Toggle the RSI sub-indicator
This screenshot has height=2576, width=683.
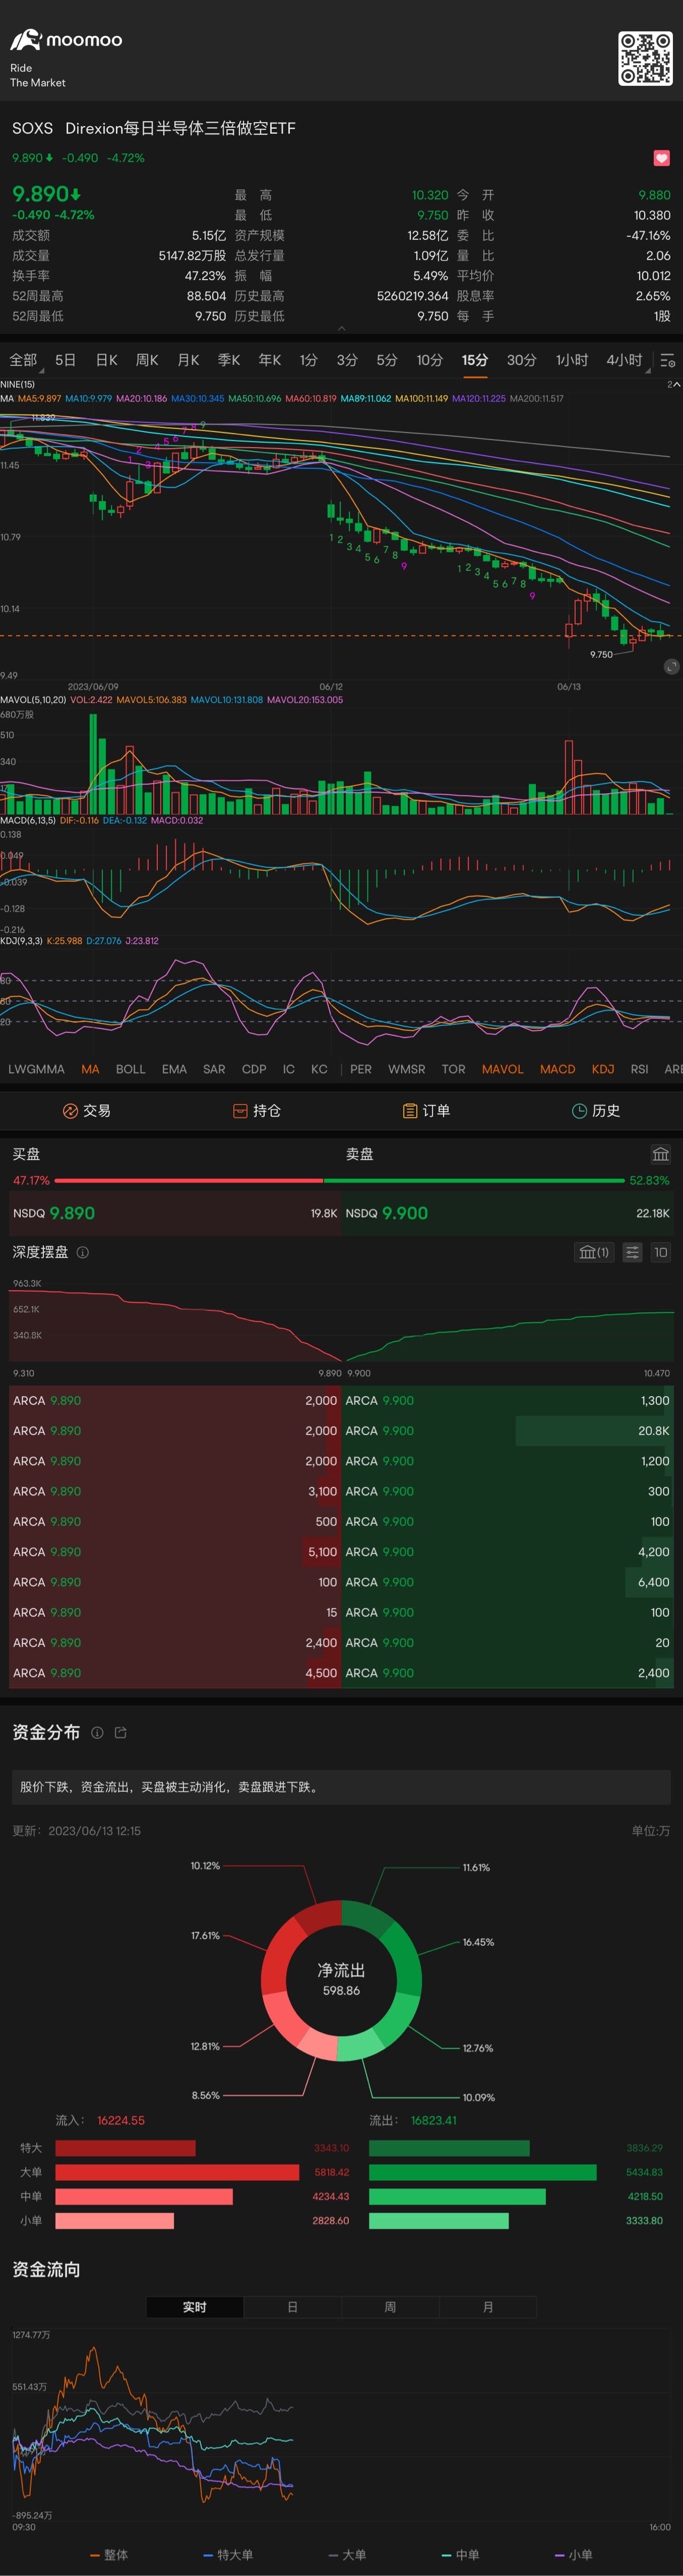click(x=640, y=1069)
